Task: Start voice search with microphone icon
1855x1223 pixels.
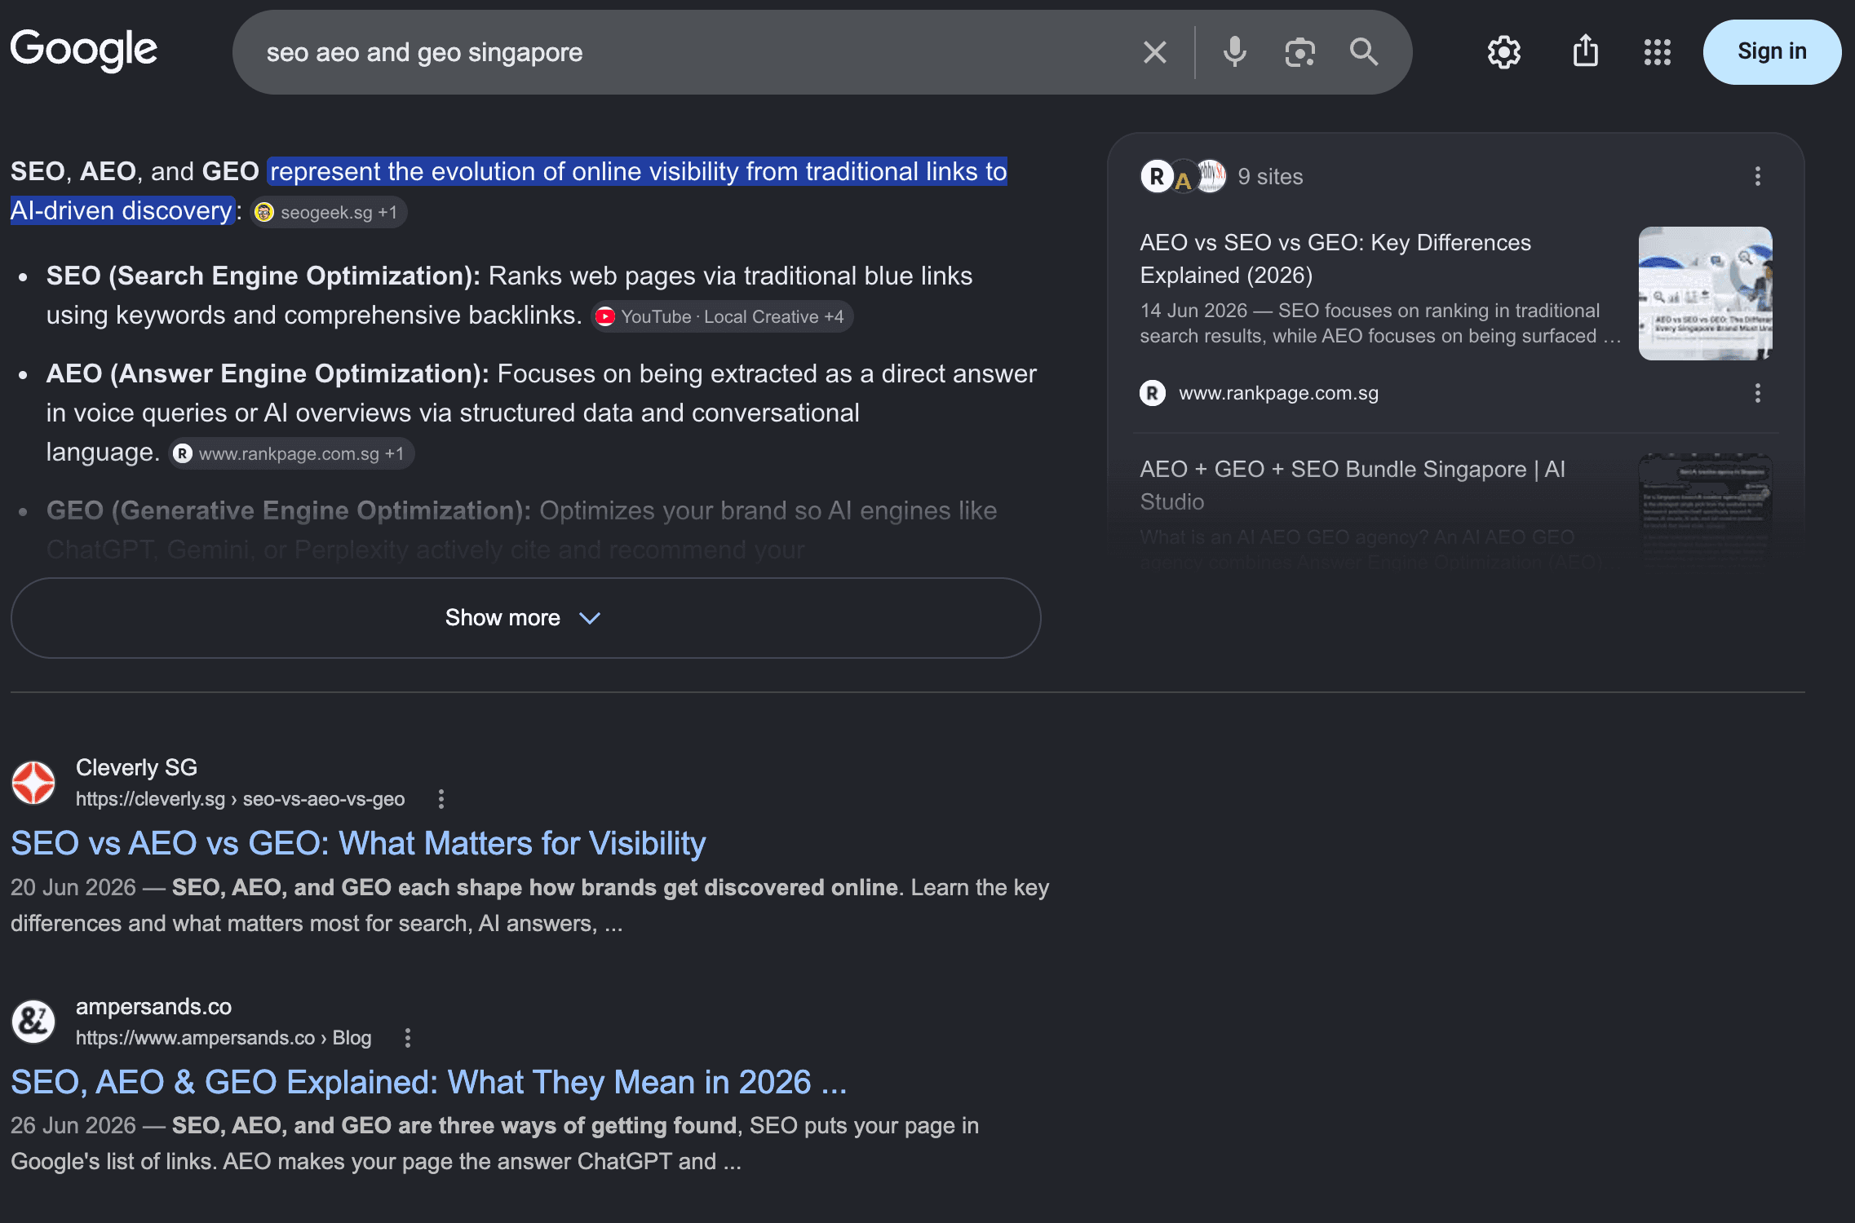Action: click(x=1235, y=52)
